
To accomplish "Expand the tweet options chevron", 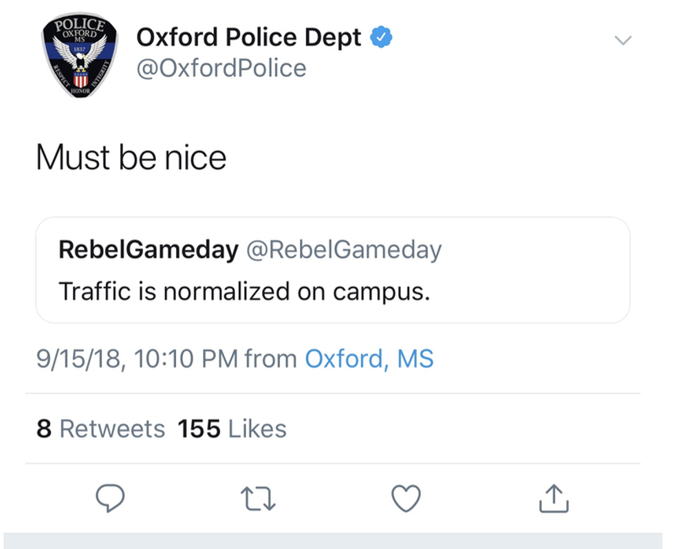I will coord(622,41).
